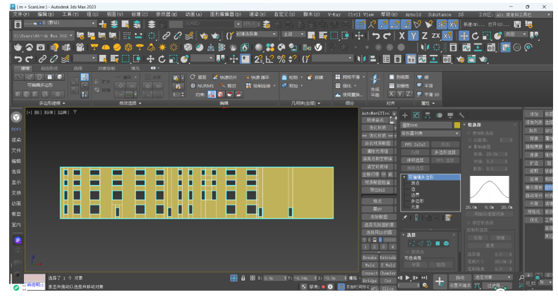Viewport: 558px width, 297px height.
Task: Toggle the 影响背面 checkbox
Action: click(469, 146)
